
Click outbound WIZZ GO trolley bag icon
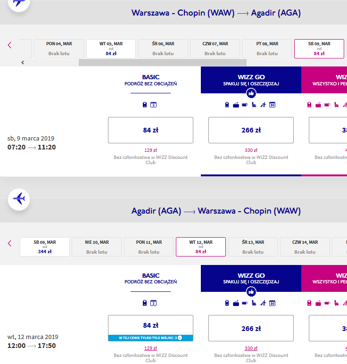(x=236, y=105)
